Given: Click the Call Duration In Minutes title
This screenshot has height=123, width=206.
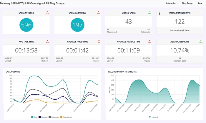Looking at the screenshot, I should pyautogui.click(x=122, y=72).
